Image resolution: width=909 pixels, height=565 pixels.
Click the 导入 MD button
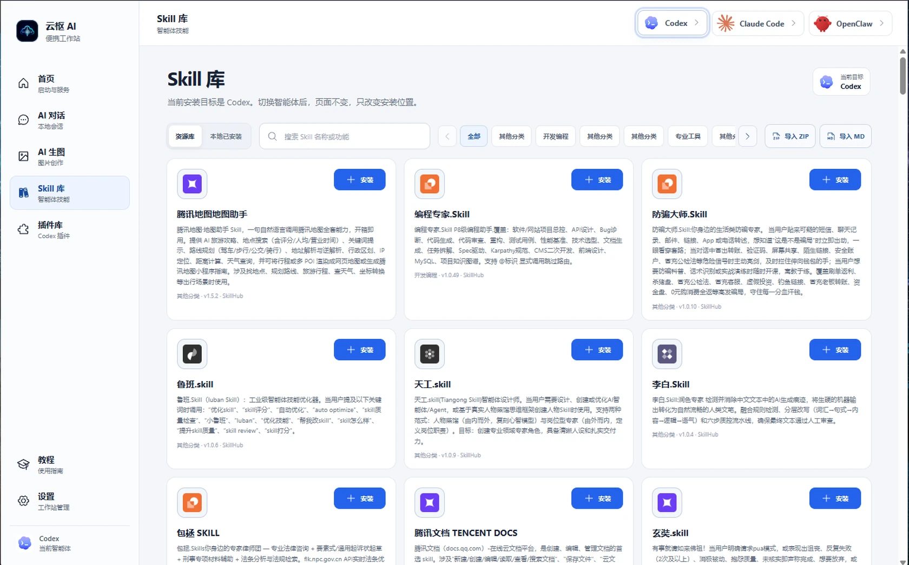[846, 136]
